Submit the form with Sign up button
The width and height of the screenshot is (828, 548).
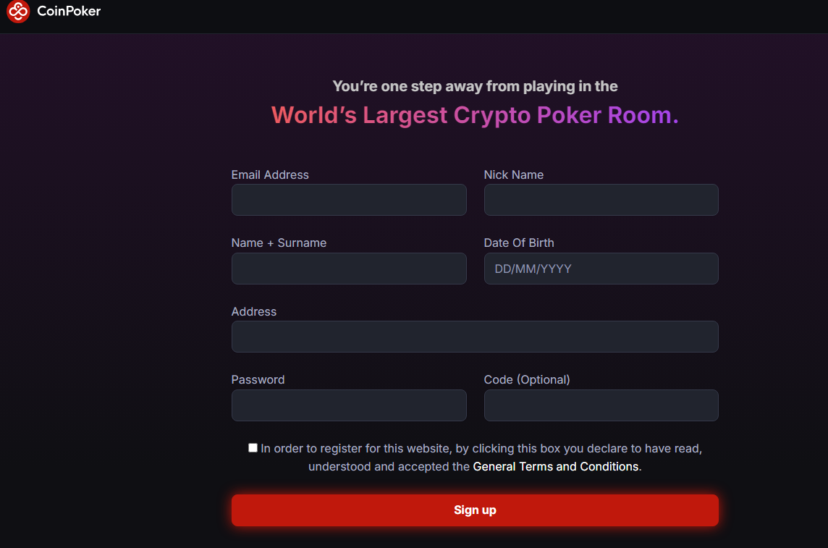475,510
